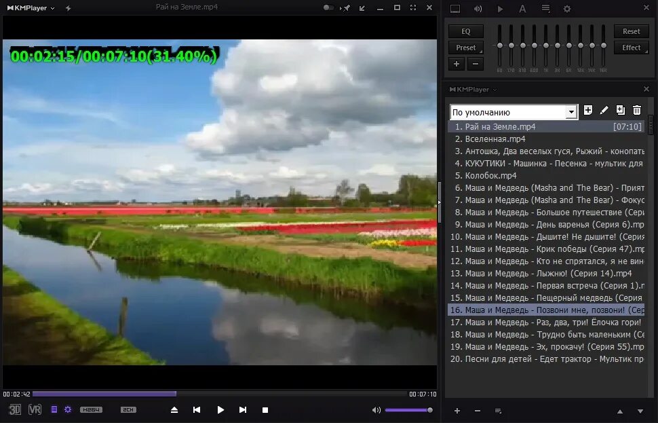Select 'КУКУТИКИ - Машинка' playlist item

pyautogui.click(x=546, y=163)
